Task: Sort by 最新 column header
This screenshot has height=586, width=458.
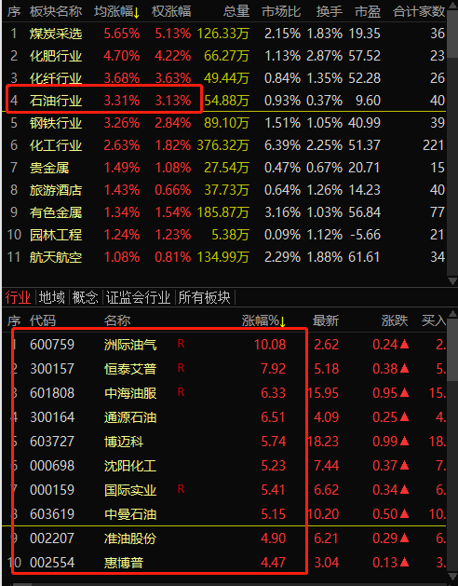Action: click(x=326, y=321)
